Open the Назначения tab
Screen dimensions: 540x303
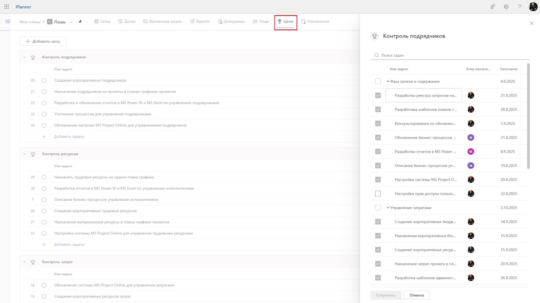[x=315, y=22]
